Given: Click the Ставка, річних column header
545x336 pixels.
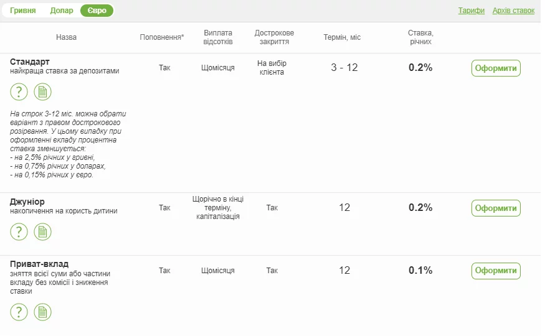Looking at the screenshot, I should [x=420, y=37].
